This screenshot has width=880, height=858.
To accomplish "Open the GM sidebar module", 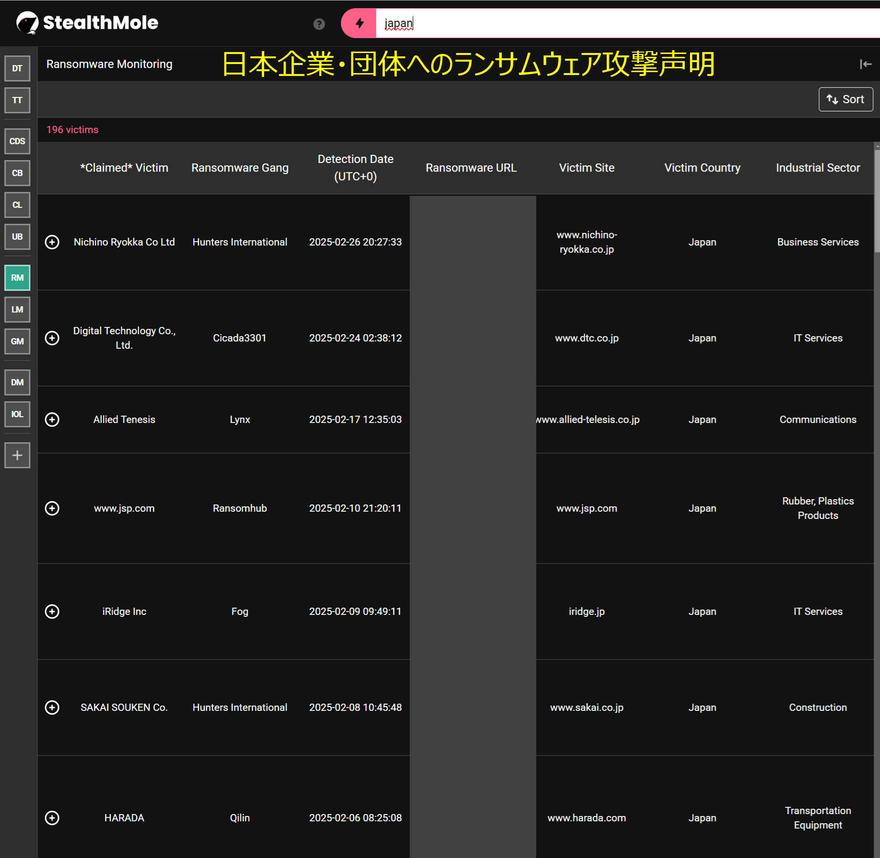I will (x=17, y=342).
